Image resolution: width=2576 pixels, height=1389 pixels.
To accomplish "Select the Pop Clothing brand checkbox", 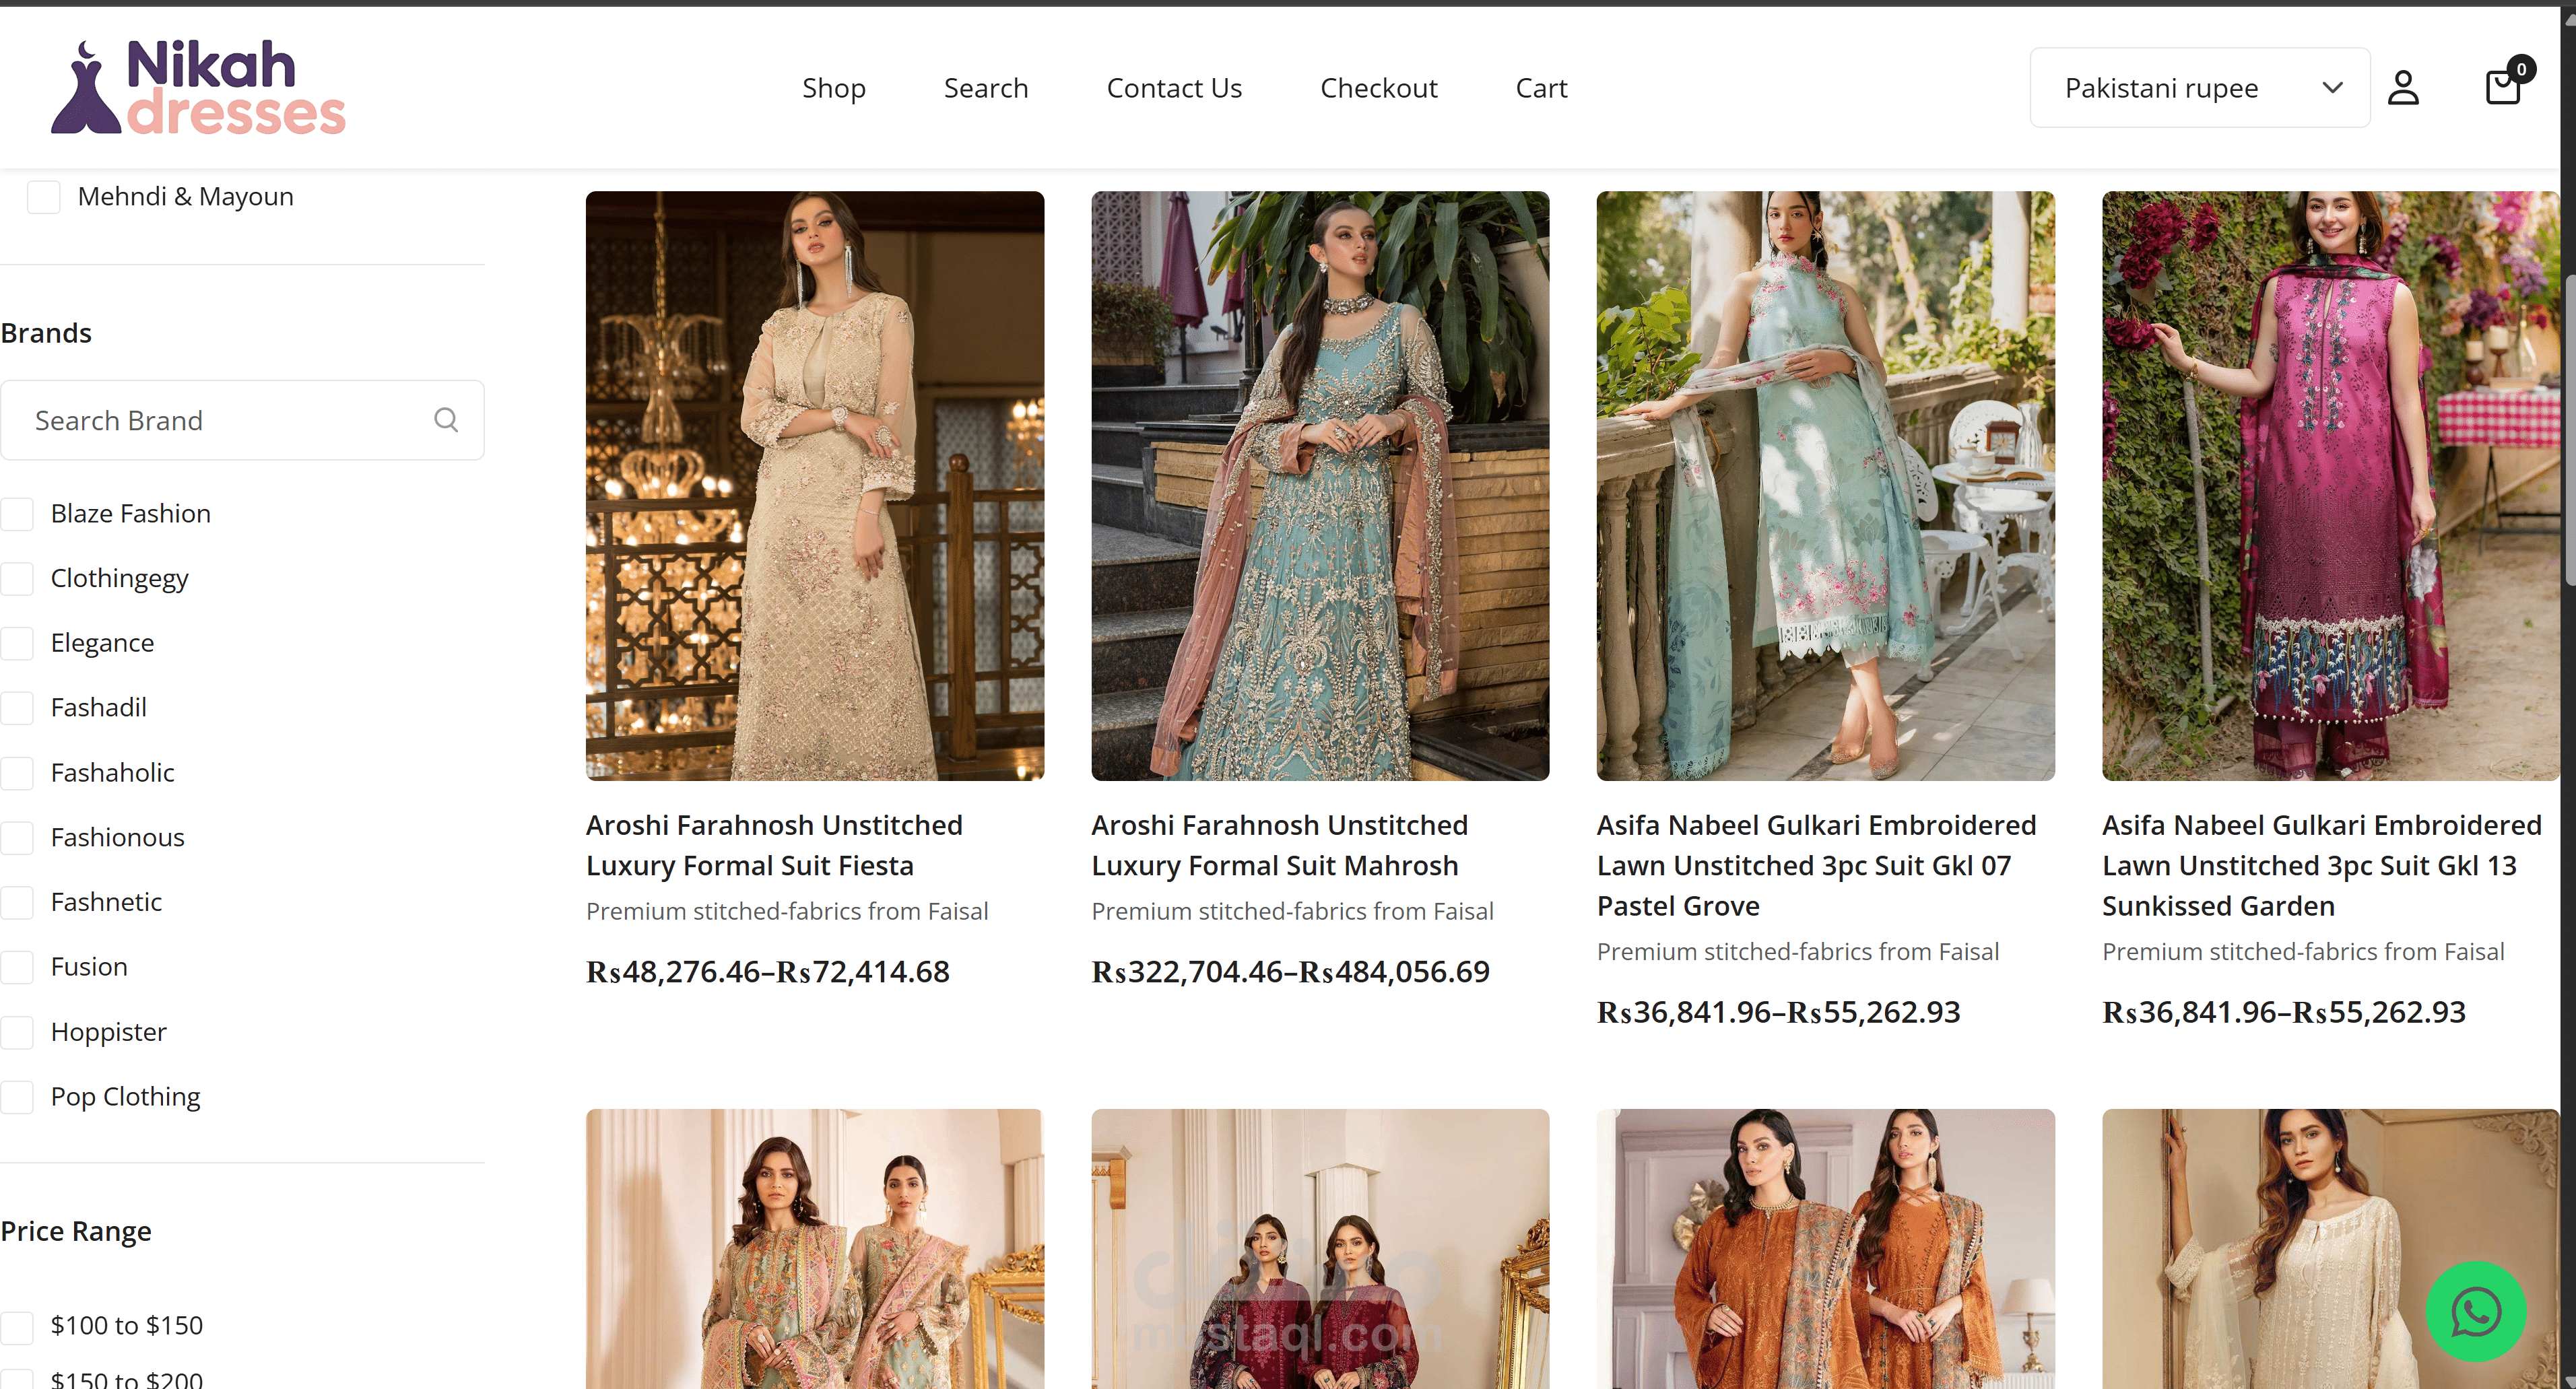I will (17, 1097).
